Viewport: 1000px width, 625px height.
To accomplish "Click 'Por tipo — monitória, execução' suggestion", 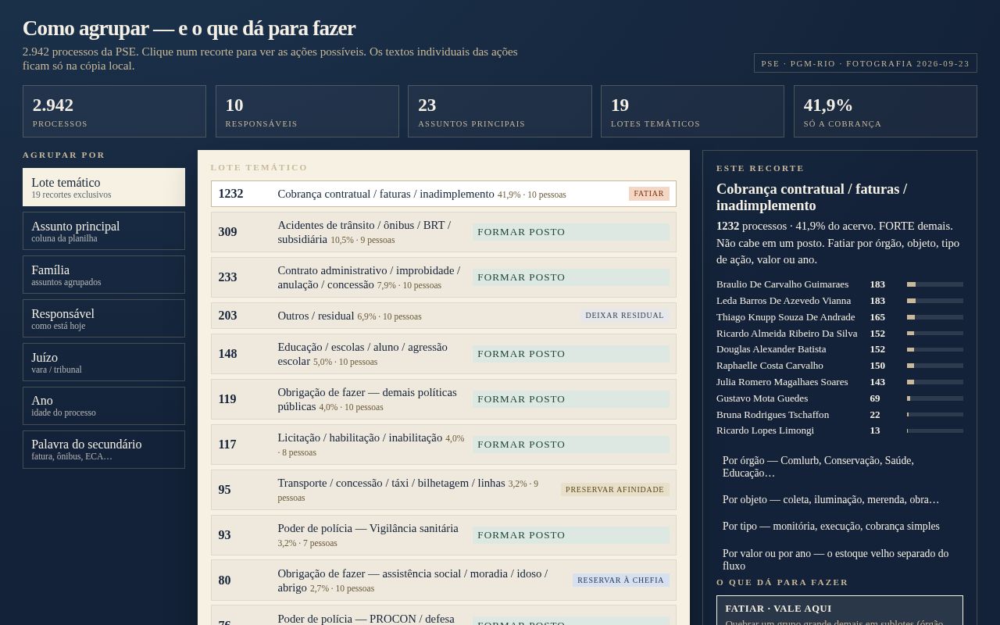I will pyautogui.click(x=840, y=527).
